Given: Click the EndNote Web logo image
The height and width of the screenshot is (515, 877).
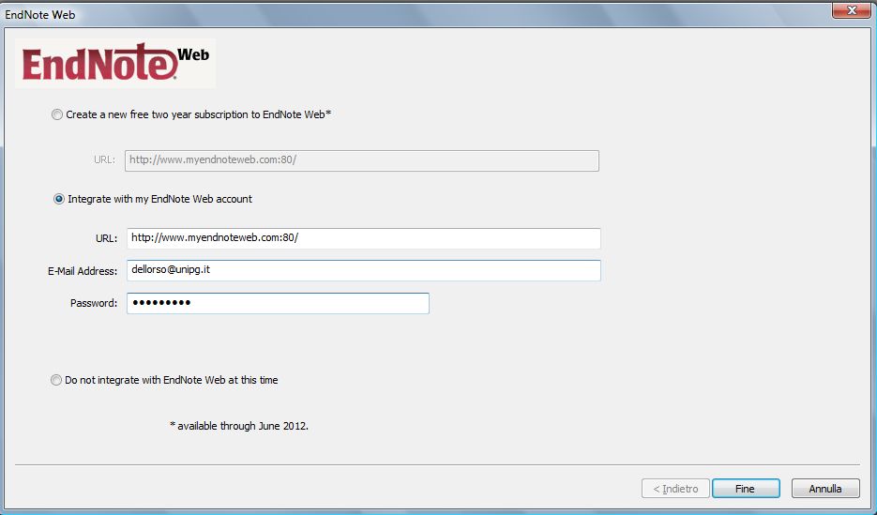Looking at the screenshot, I should click(114, 64).
